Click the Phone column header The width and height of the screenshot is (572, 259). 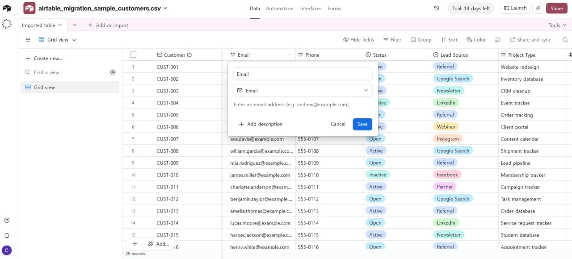tap(329, 55)
